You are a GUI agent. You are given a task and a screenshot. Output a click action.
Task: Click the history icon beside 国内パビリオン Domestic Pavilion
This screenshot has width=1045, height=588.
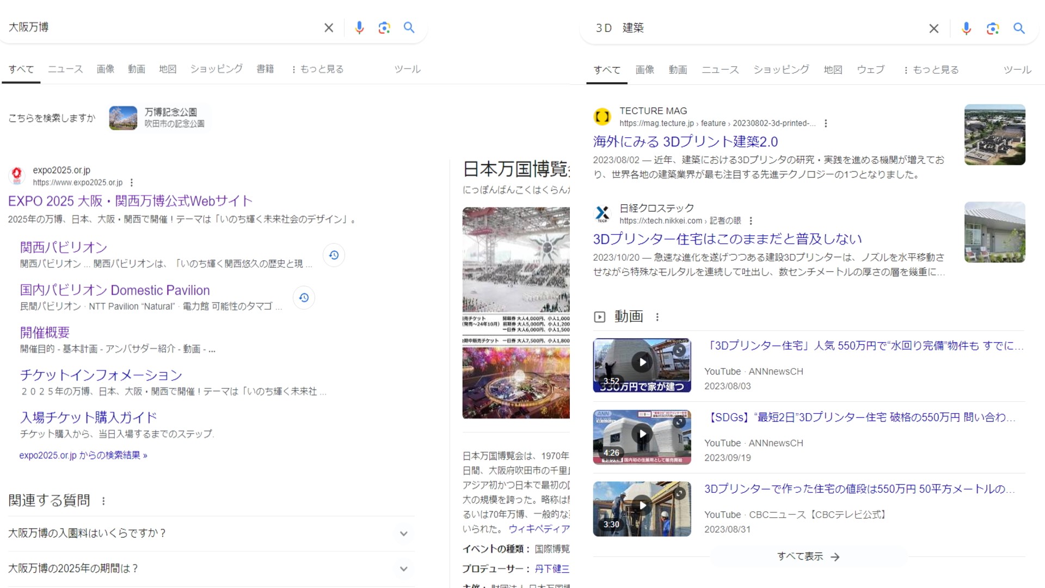[x=304, y=298]
